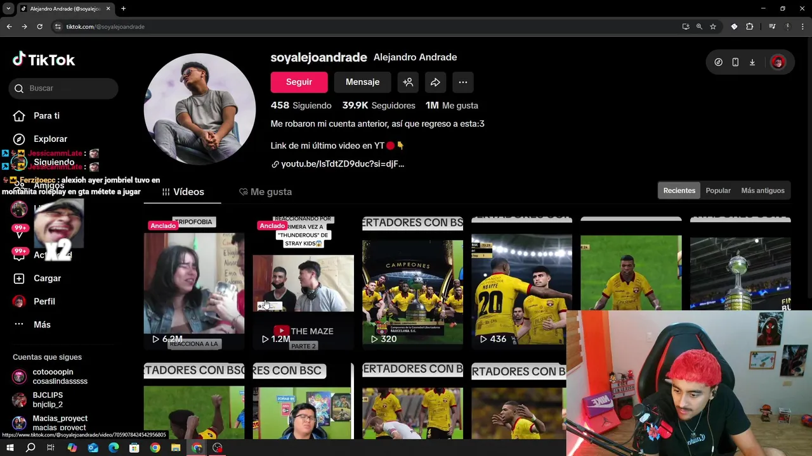View the 39.9K Seguidores list
Screen dimensions: 812x456
pos(379,105)
